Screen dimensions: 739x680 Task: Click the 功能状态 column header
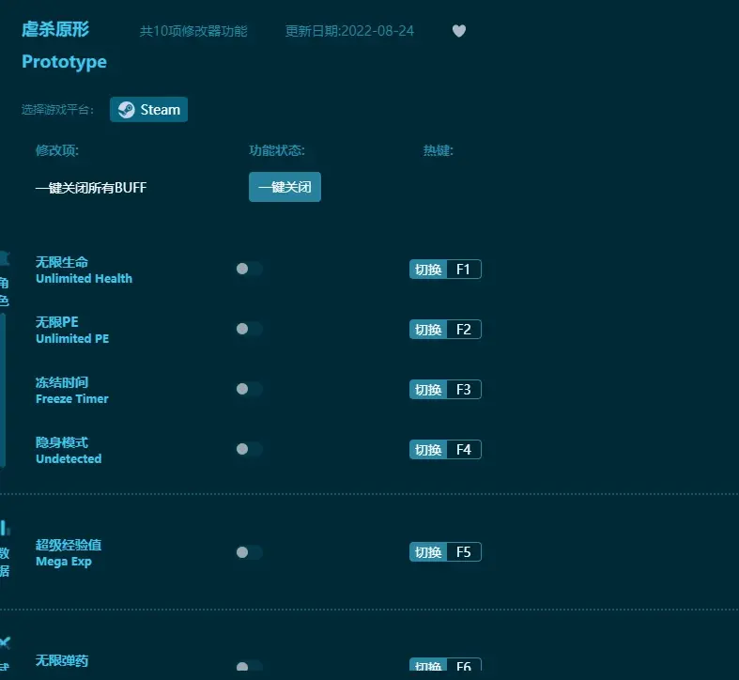[x=277, y=150]
